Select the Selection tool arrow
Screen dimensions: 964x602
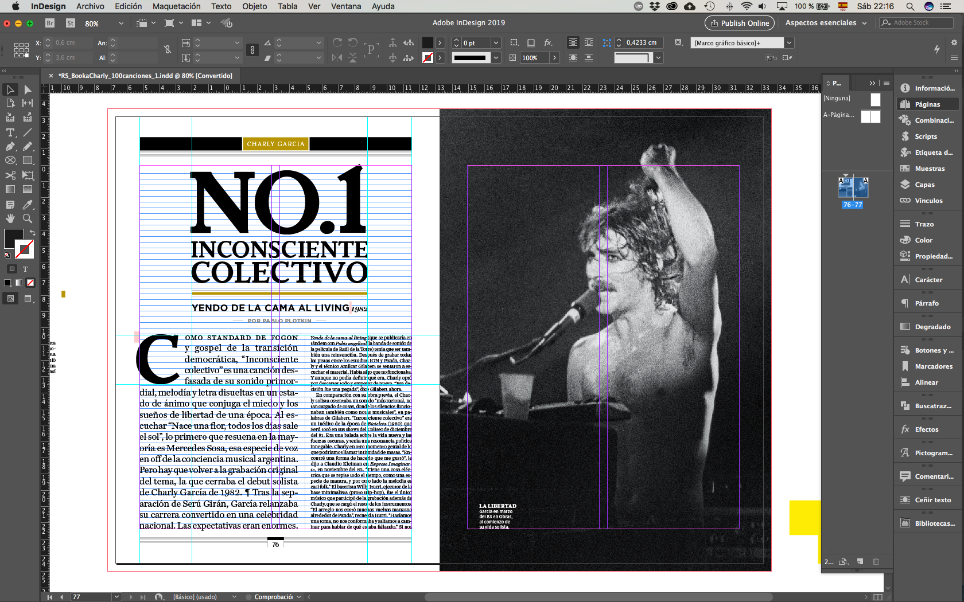coord(10,89)
